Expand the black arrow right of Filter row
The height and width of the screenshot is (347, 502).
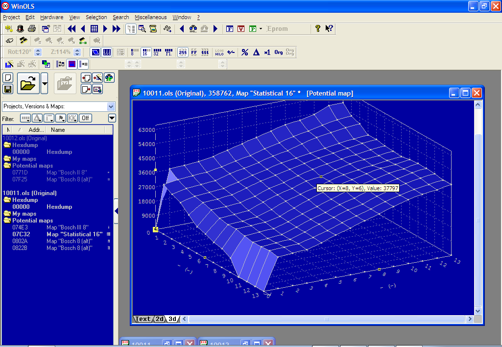coord(112,118)
